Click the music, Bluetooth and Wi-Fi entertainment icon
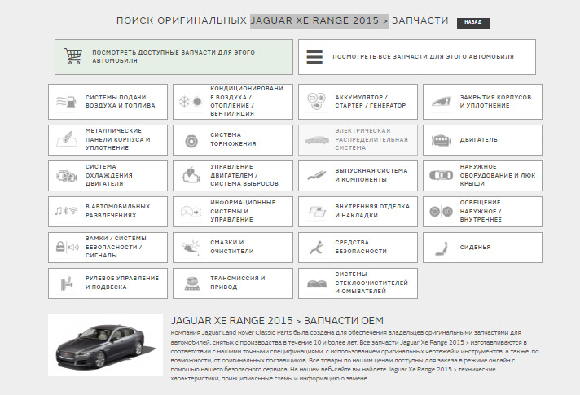This screenshot has width=580, height=395. 66,211
